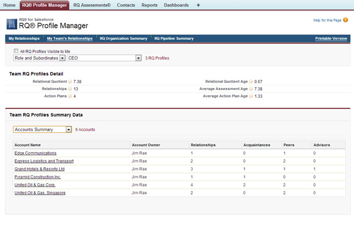
Task: Click Jim Rae in Edge Communications row
Action: tap(139, 153)
